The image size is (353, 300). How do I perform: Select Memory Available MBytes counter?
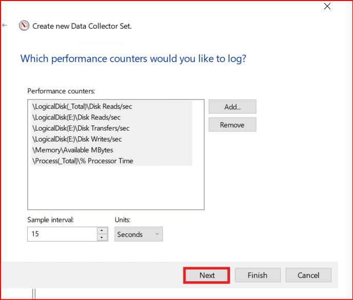(72, 150)
